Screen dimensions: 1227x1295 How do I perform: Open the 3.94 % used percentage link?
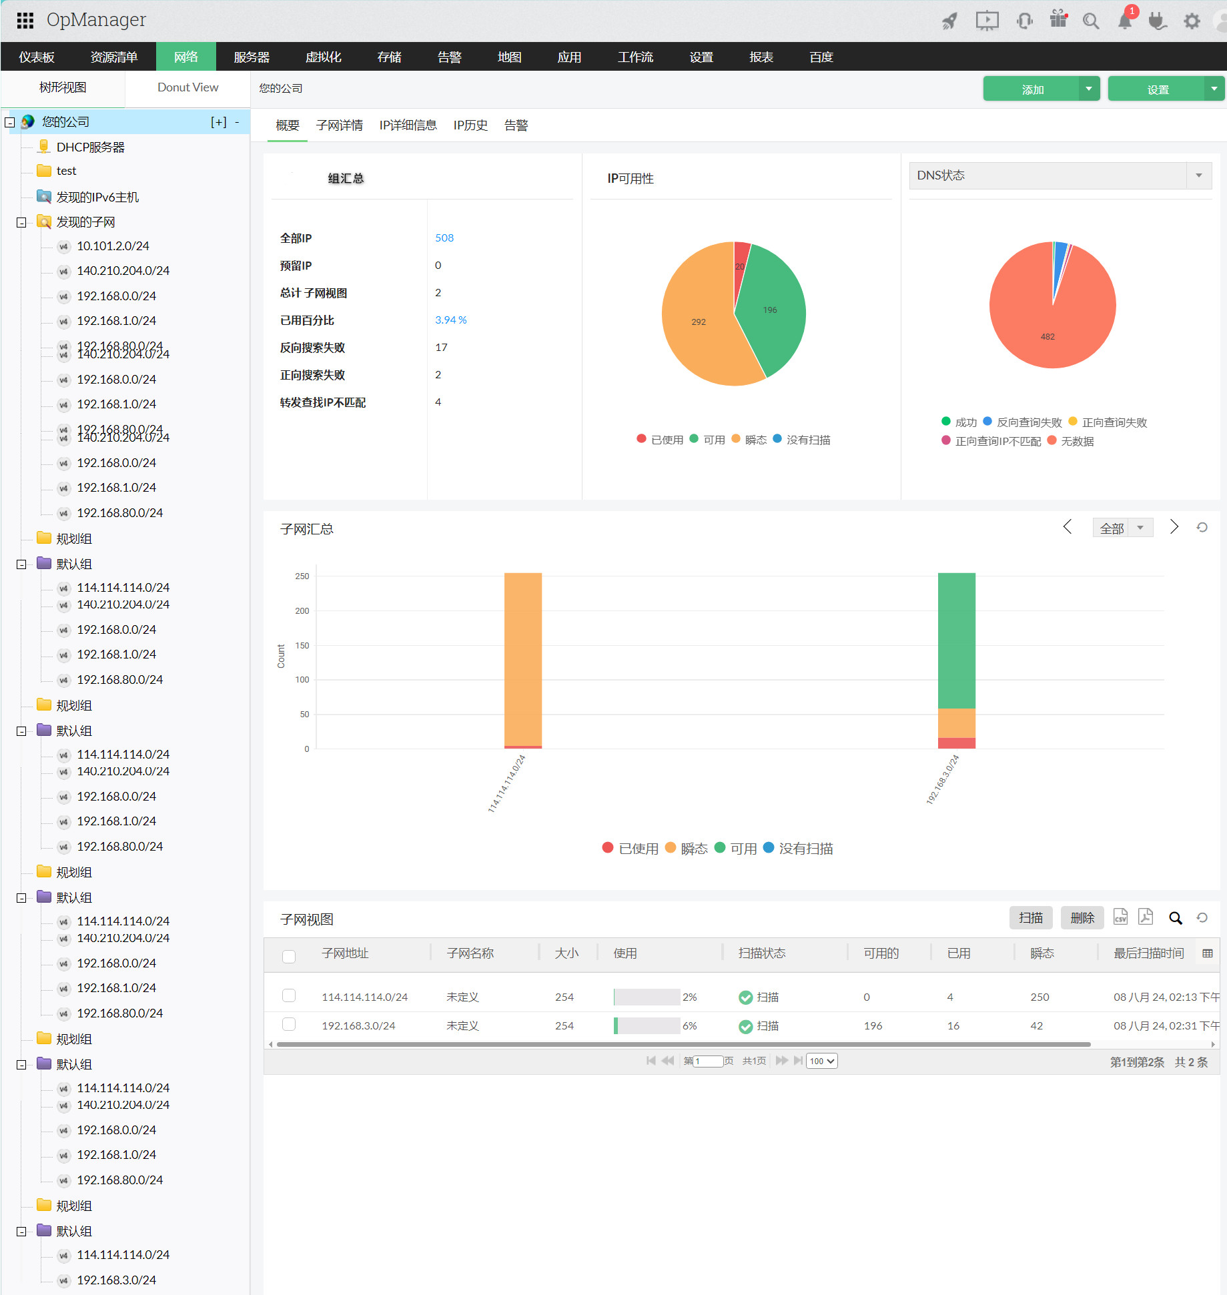point(451,320)
